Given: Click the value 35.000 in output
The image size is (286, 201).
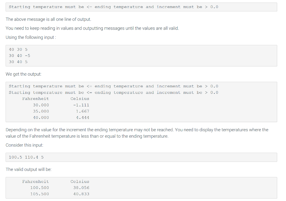Looking at the screenshot, I should pyautogui.click(x=41, y=111).
